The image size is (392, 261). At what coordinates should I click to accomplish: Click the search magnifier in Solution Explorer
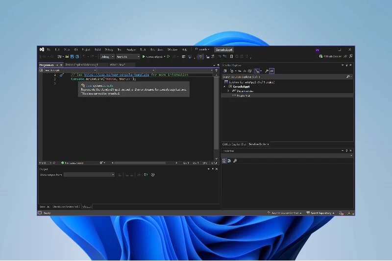pos(348,77)
